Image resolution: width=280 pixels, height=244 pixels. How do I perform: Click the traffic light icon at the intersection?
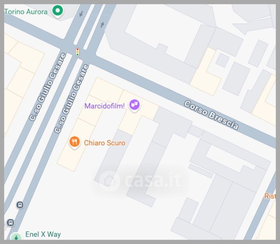click(x=78, y=52)
